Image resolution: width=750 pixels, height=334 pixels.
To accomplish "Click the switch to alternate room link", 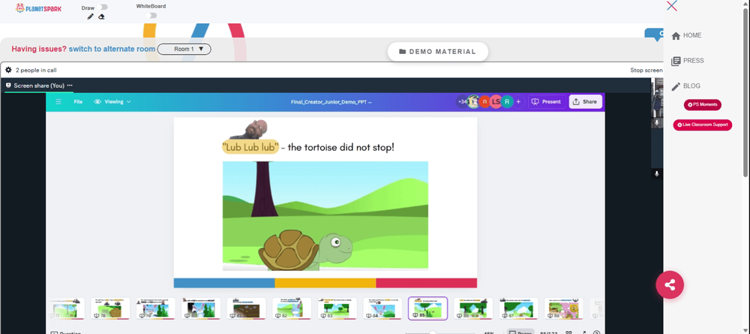I will click(112, 49).
